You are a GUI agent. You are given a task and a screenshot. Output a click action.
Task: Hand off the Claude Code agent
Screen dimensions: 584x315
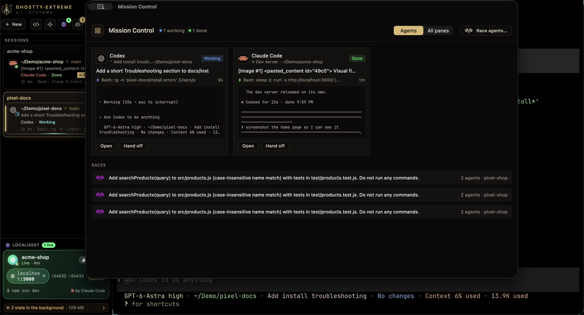pyautogui.click(x=275, y=146)
